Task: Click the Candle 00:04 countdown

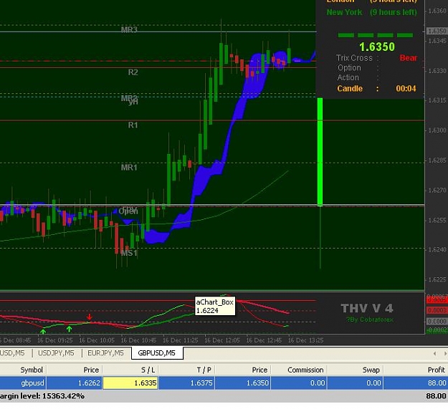Action: (376, 89)
